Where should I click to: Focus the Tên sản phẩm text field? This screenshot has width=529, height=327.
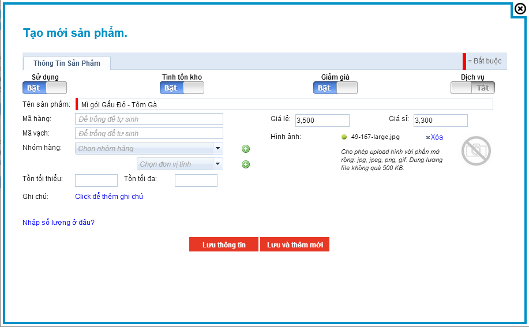[x=286, y=104]
